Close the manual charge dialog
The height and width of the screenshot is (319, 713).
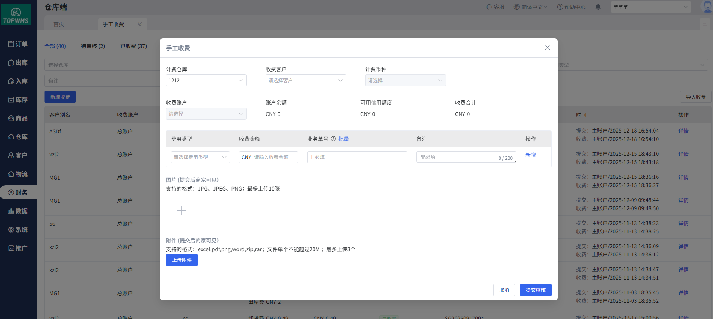point(547,47)
